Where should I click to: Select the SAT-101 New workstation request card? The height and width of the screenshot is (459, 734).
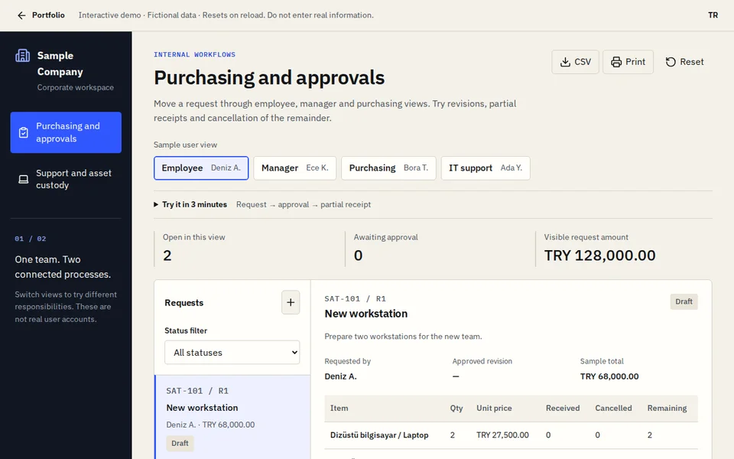(232, 417)
